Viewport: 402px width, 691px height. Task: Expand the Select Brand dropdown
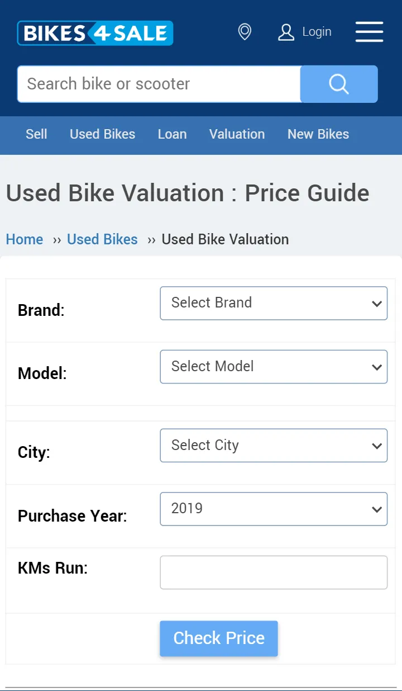coord(274,303)
